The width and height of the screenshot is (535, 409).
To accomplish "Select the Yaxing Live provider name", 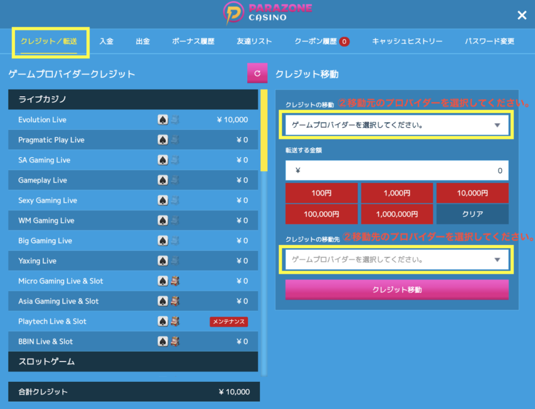I will [37, 261].
